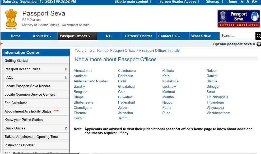Click the Search text field
The image size is (261, 154).
pos(237,36)
